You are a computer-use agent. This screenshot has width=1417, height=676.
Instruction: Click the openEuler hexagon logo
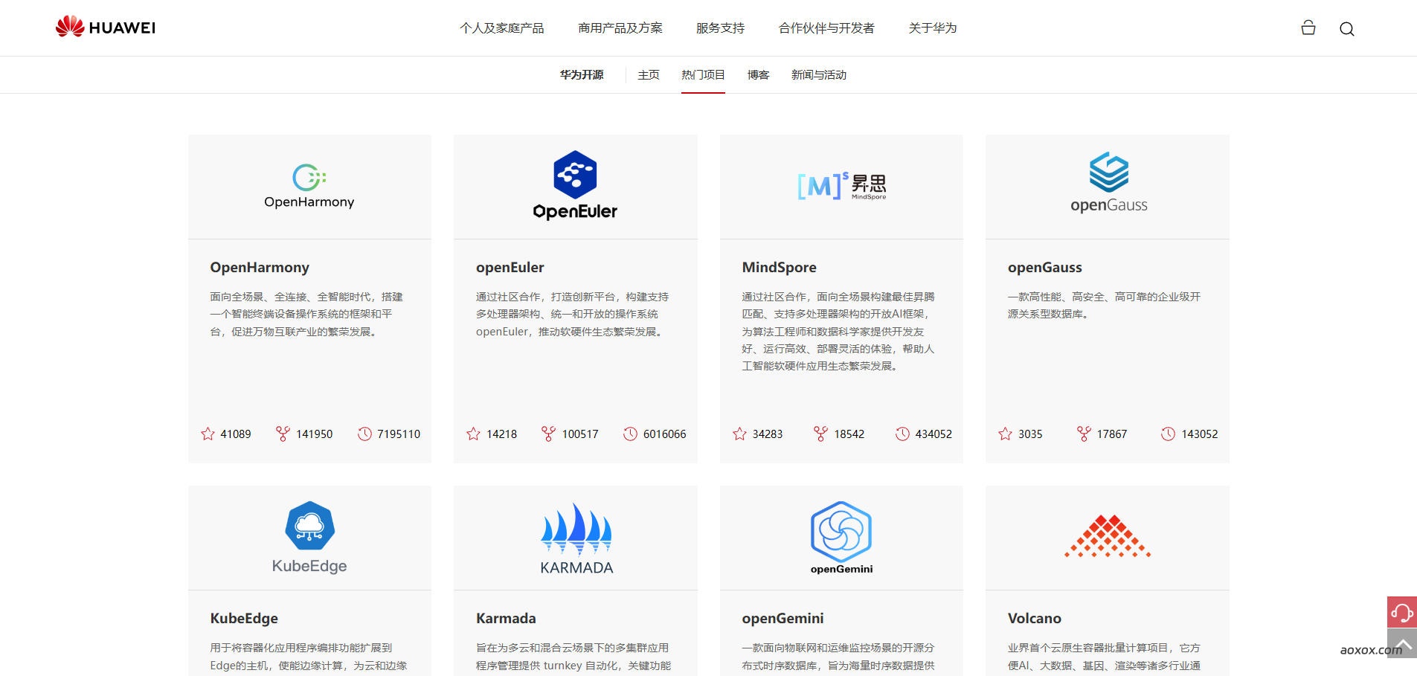click(574, 173)
